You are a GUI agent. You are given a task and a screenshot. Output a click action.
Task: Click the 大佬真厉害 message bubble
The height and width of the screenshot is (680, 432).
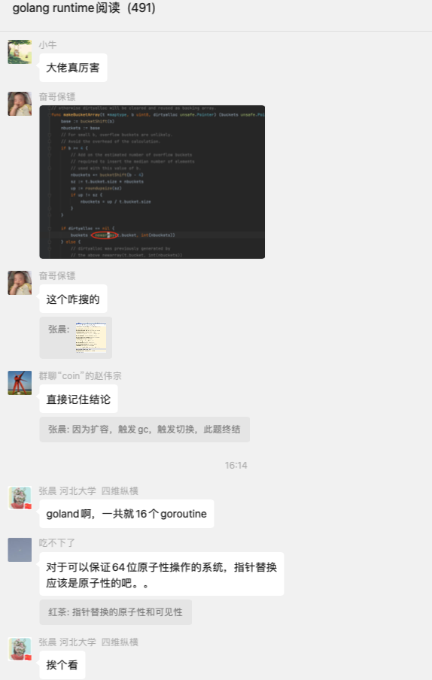(x=73, y=68)
